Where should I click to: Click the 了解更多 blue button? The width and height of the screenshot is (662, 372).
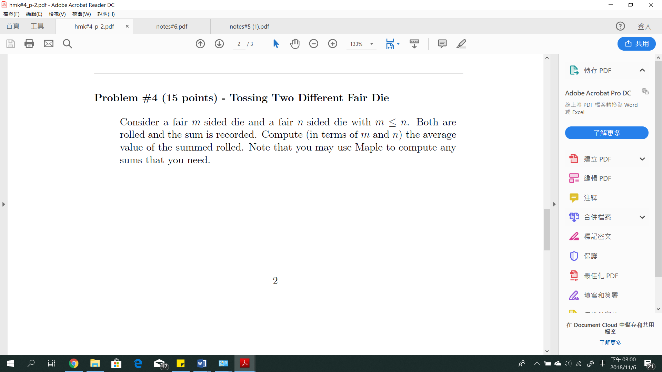coord(606,133)
